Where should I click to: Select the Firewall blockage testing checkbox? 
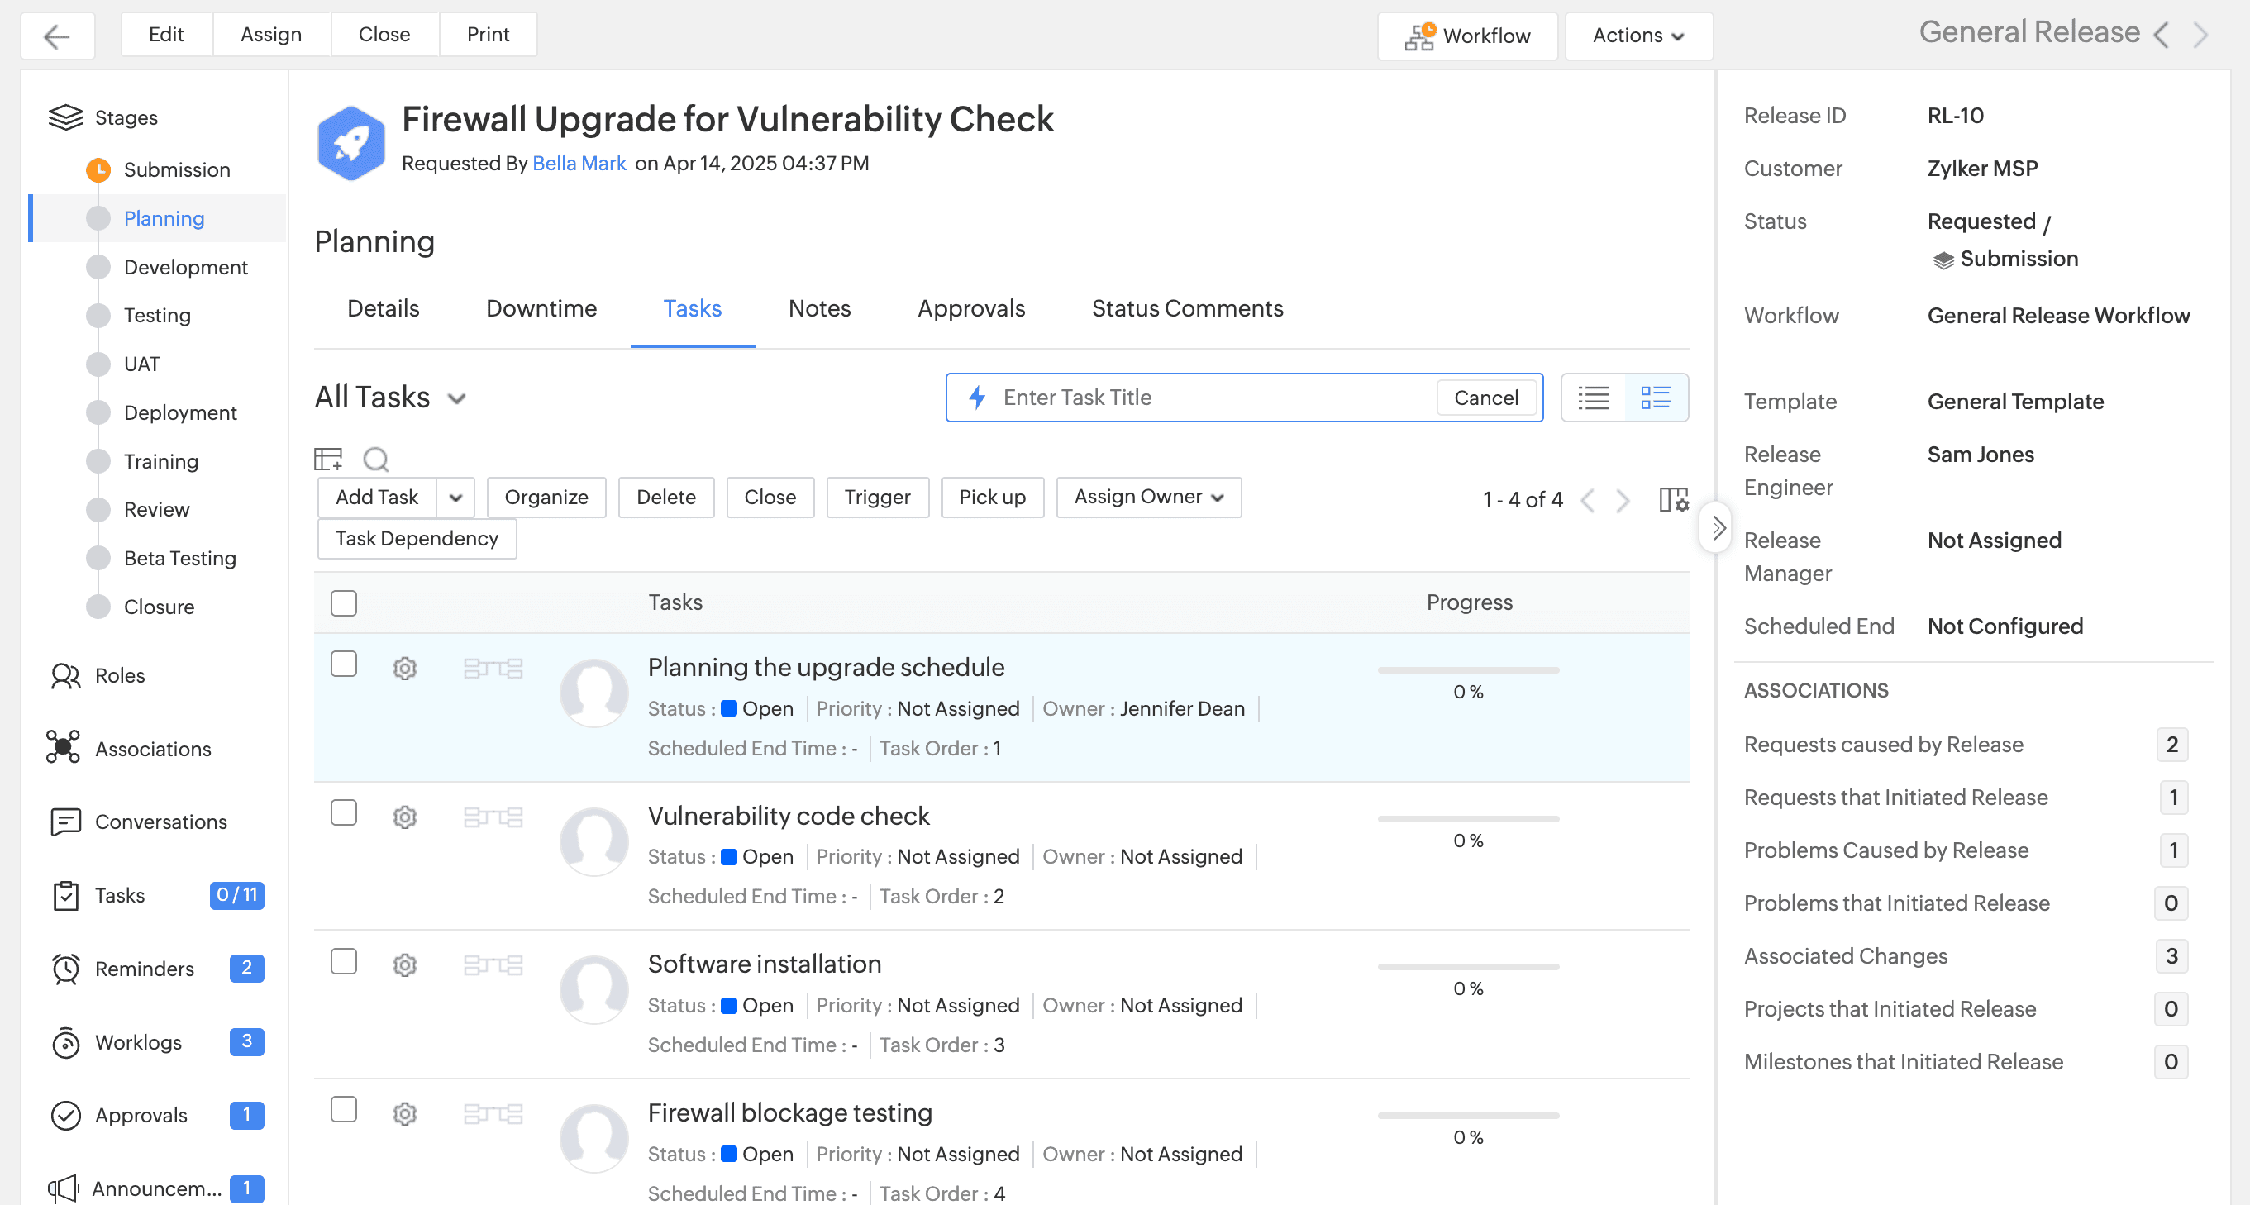coord(344,1109)
